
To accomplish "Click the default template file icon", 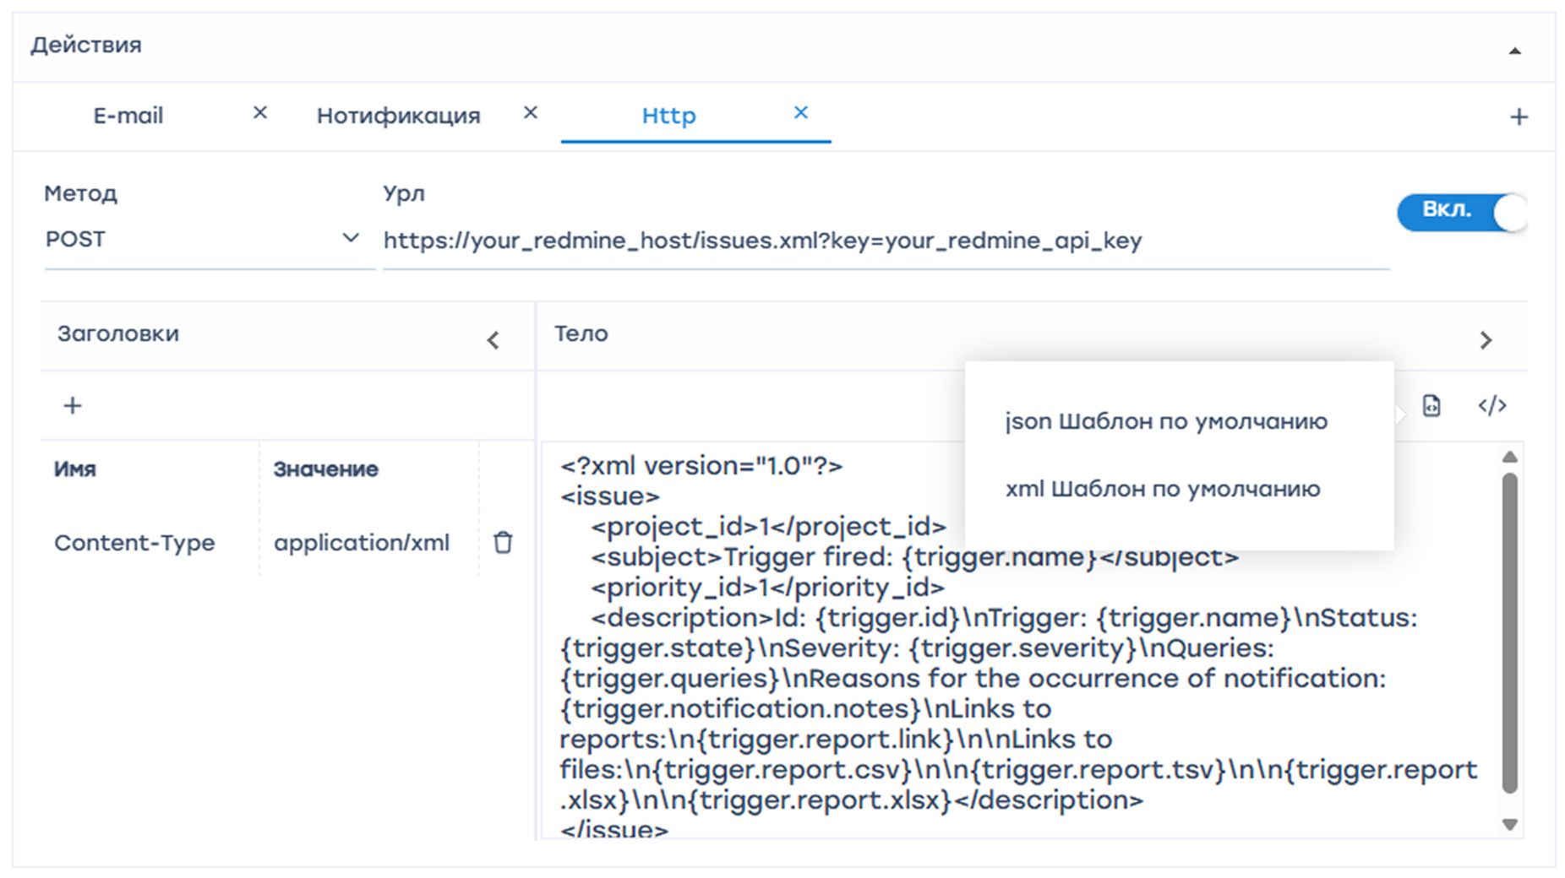I will click(1431, 406).
